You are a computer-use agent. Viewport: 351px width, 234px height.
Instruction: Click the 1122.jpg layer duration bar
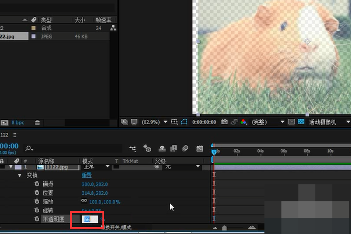pyautogui.click(x=282, y=167)
